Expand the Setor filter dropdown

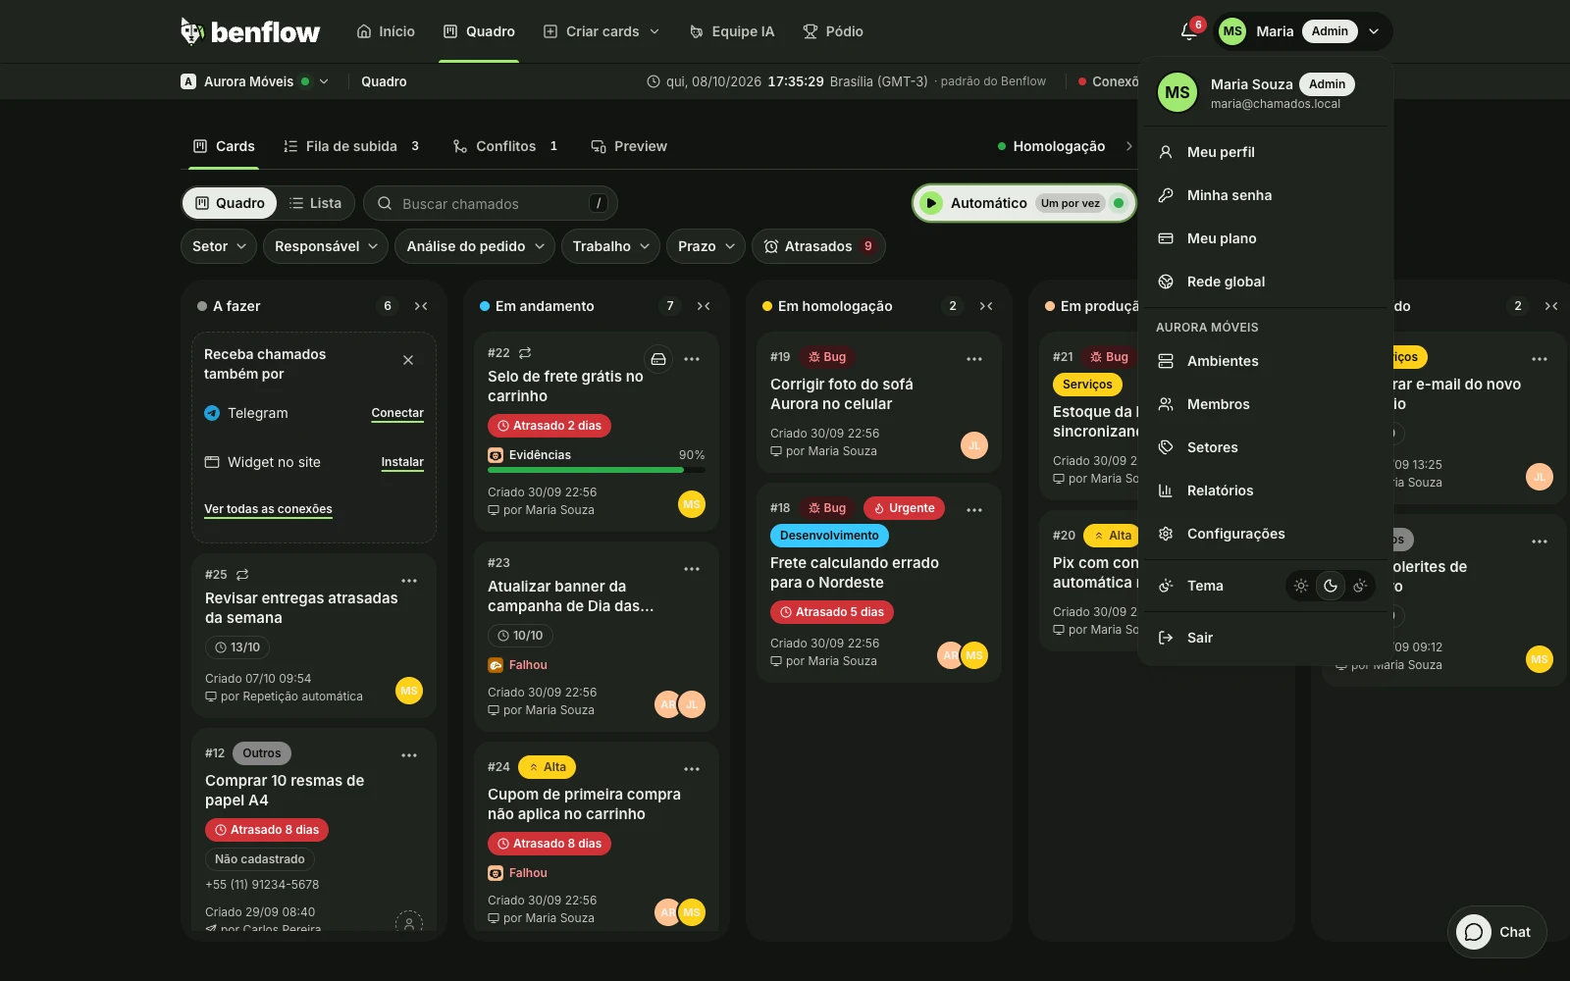tap(219, 246)
